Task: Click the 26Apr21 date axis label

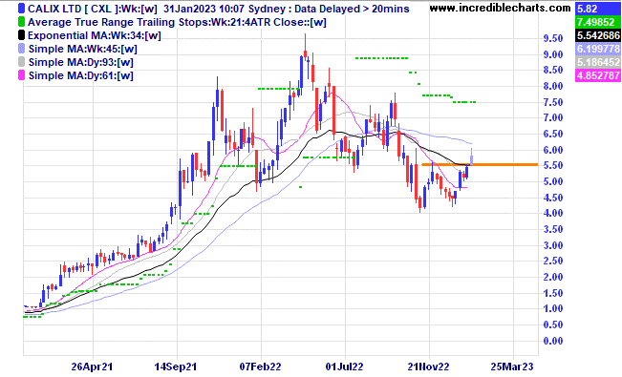Action: pos(93,367)
